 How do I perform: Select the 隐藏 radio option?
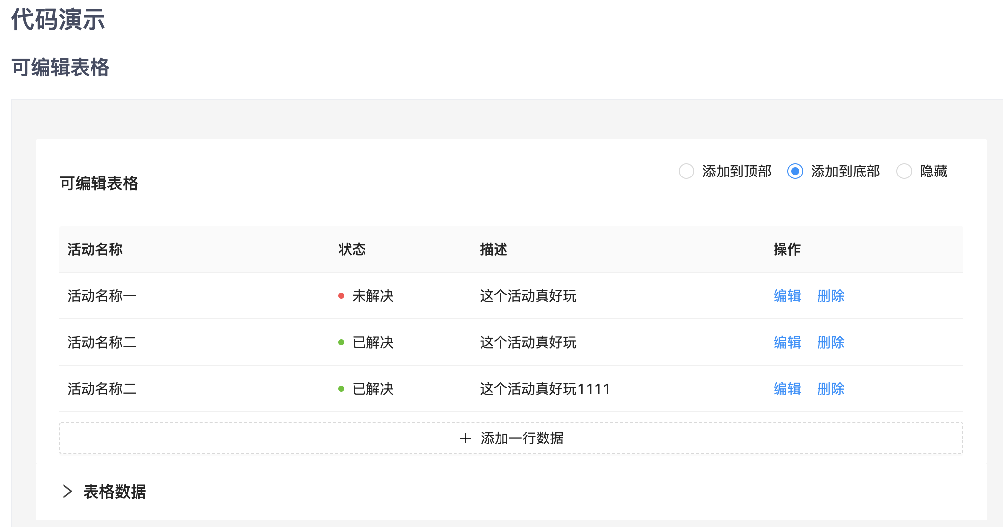tap(904, 172)
